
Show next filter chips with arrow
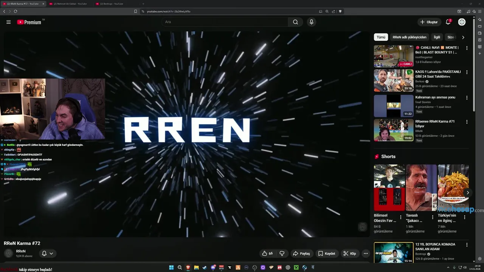(463, 37)
